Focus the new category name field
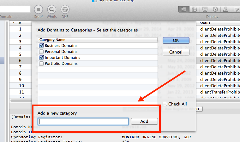 click(x=83, y=122)
